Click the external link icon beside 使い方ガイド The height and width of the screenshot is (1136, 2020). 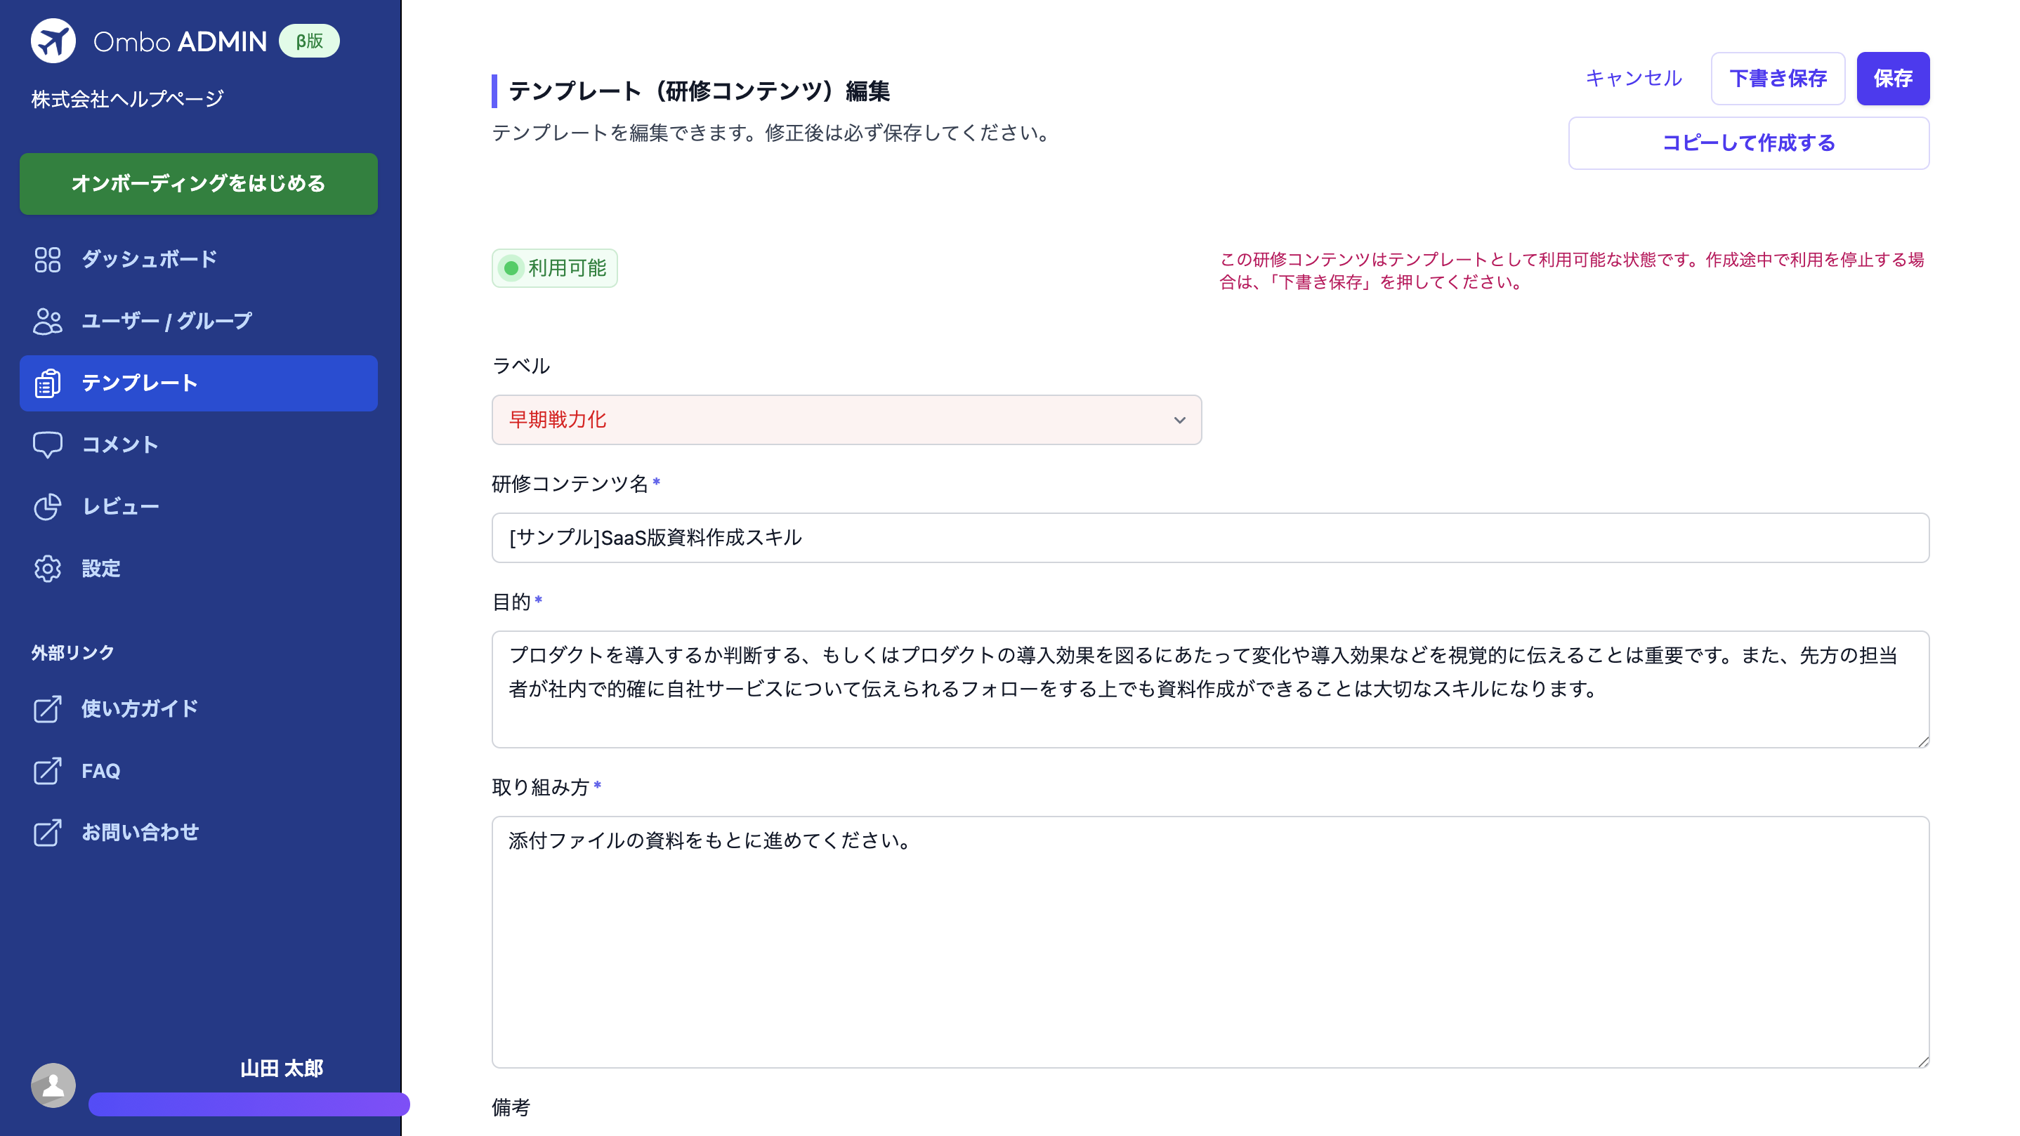click(47, 708)
